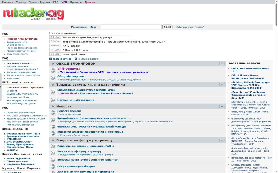Click inside the search input field
The height and width of the screenshot is (173, 278).
pyautogui.click(x=131, y=27)
